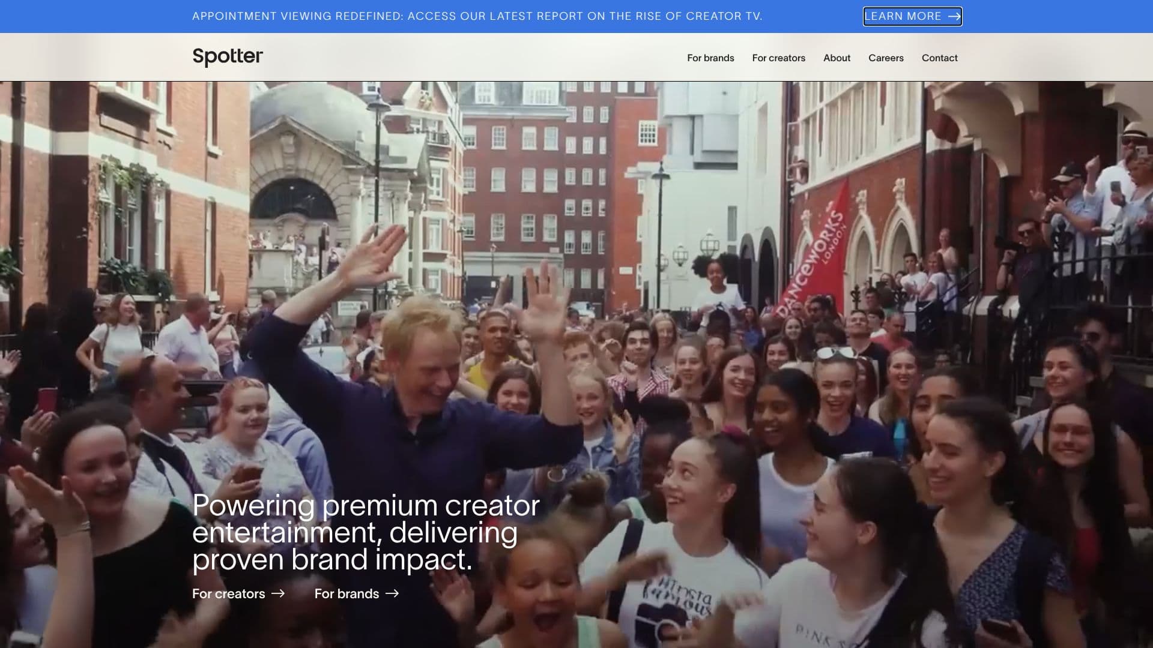Click the Learn More banner button

pyautogui.click(x=912, y=16)
